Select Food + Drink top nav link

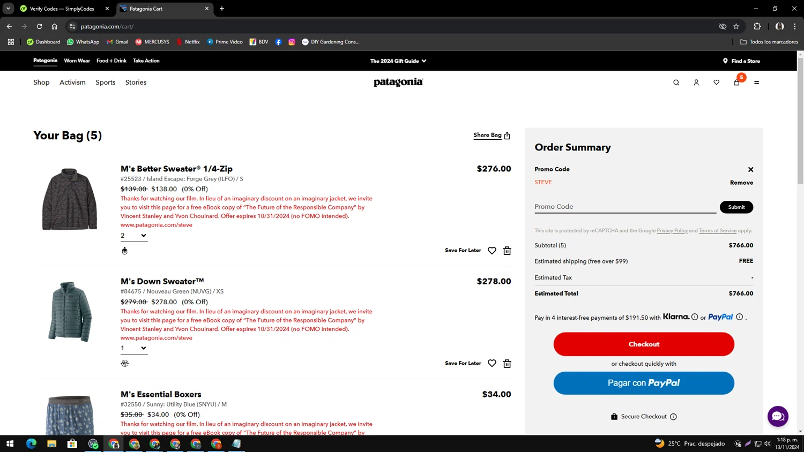coord(111,61)
